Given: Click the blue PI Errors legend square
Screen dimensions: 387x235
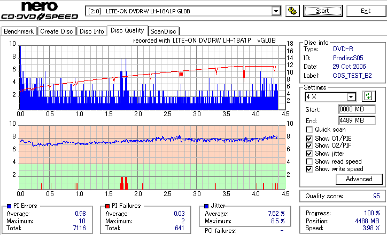Looking at the screenshot, I should [9, 206].
